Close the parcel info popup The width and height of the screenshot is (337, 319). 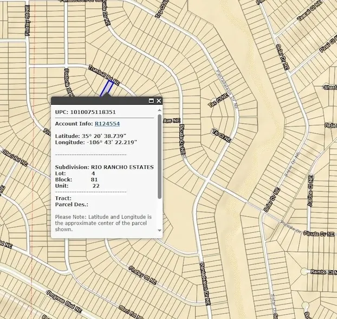click(x=159, y=101)
